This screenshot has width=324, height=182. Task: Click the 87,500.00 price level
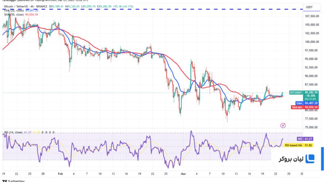tap(312, 85)
